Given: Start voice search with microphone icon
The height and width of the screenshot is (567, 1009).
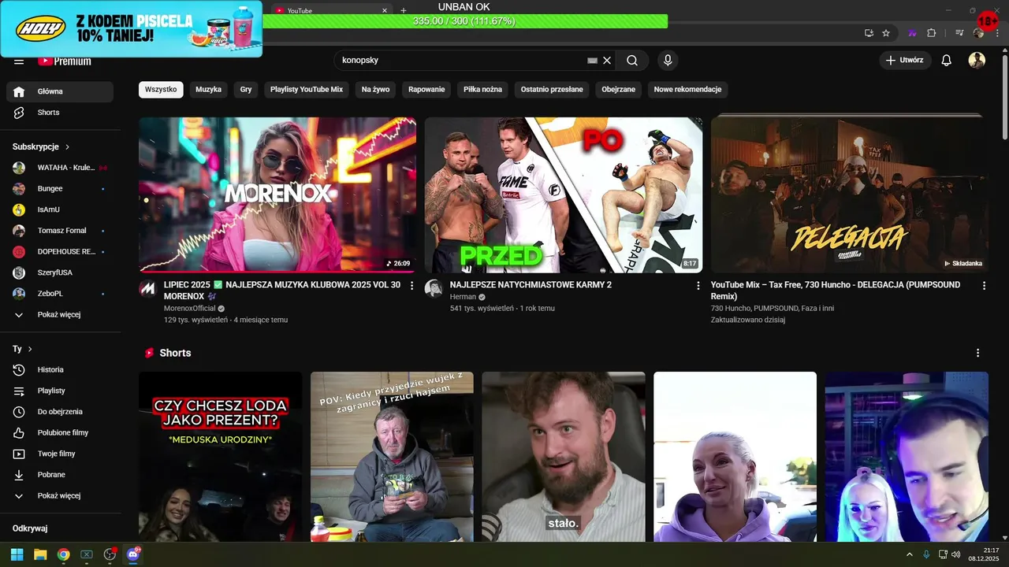Looking at the screenshot, I should click(668, 60).
